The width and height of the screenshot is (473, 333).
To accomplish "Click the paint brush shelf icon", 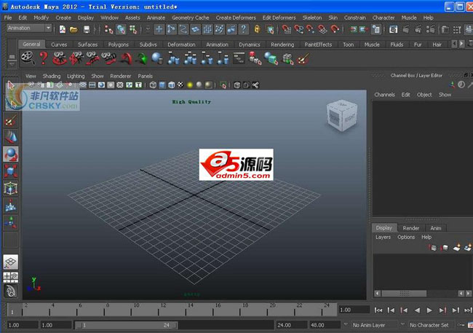I will pyautogui.click(x=303, y=58).
